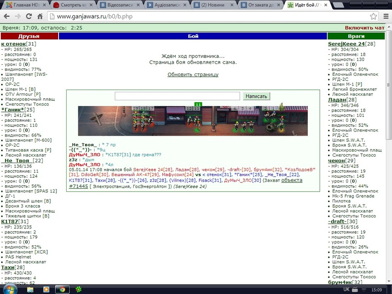
Task: Click Шампаномет [XCR] item text
Action: (x=27, y=252)
